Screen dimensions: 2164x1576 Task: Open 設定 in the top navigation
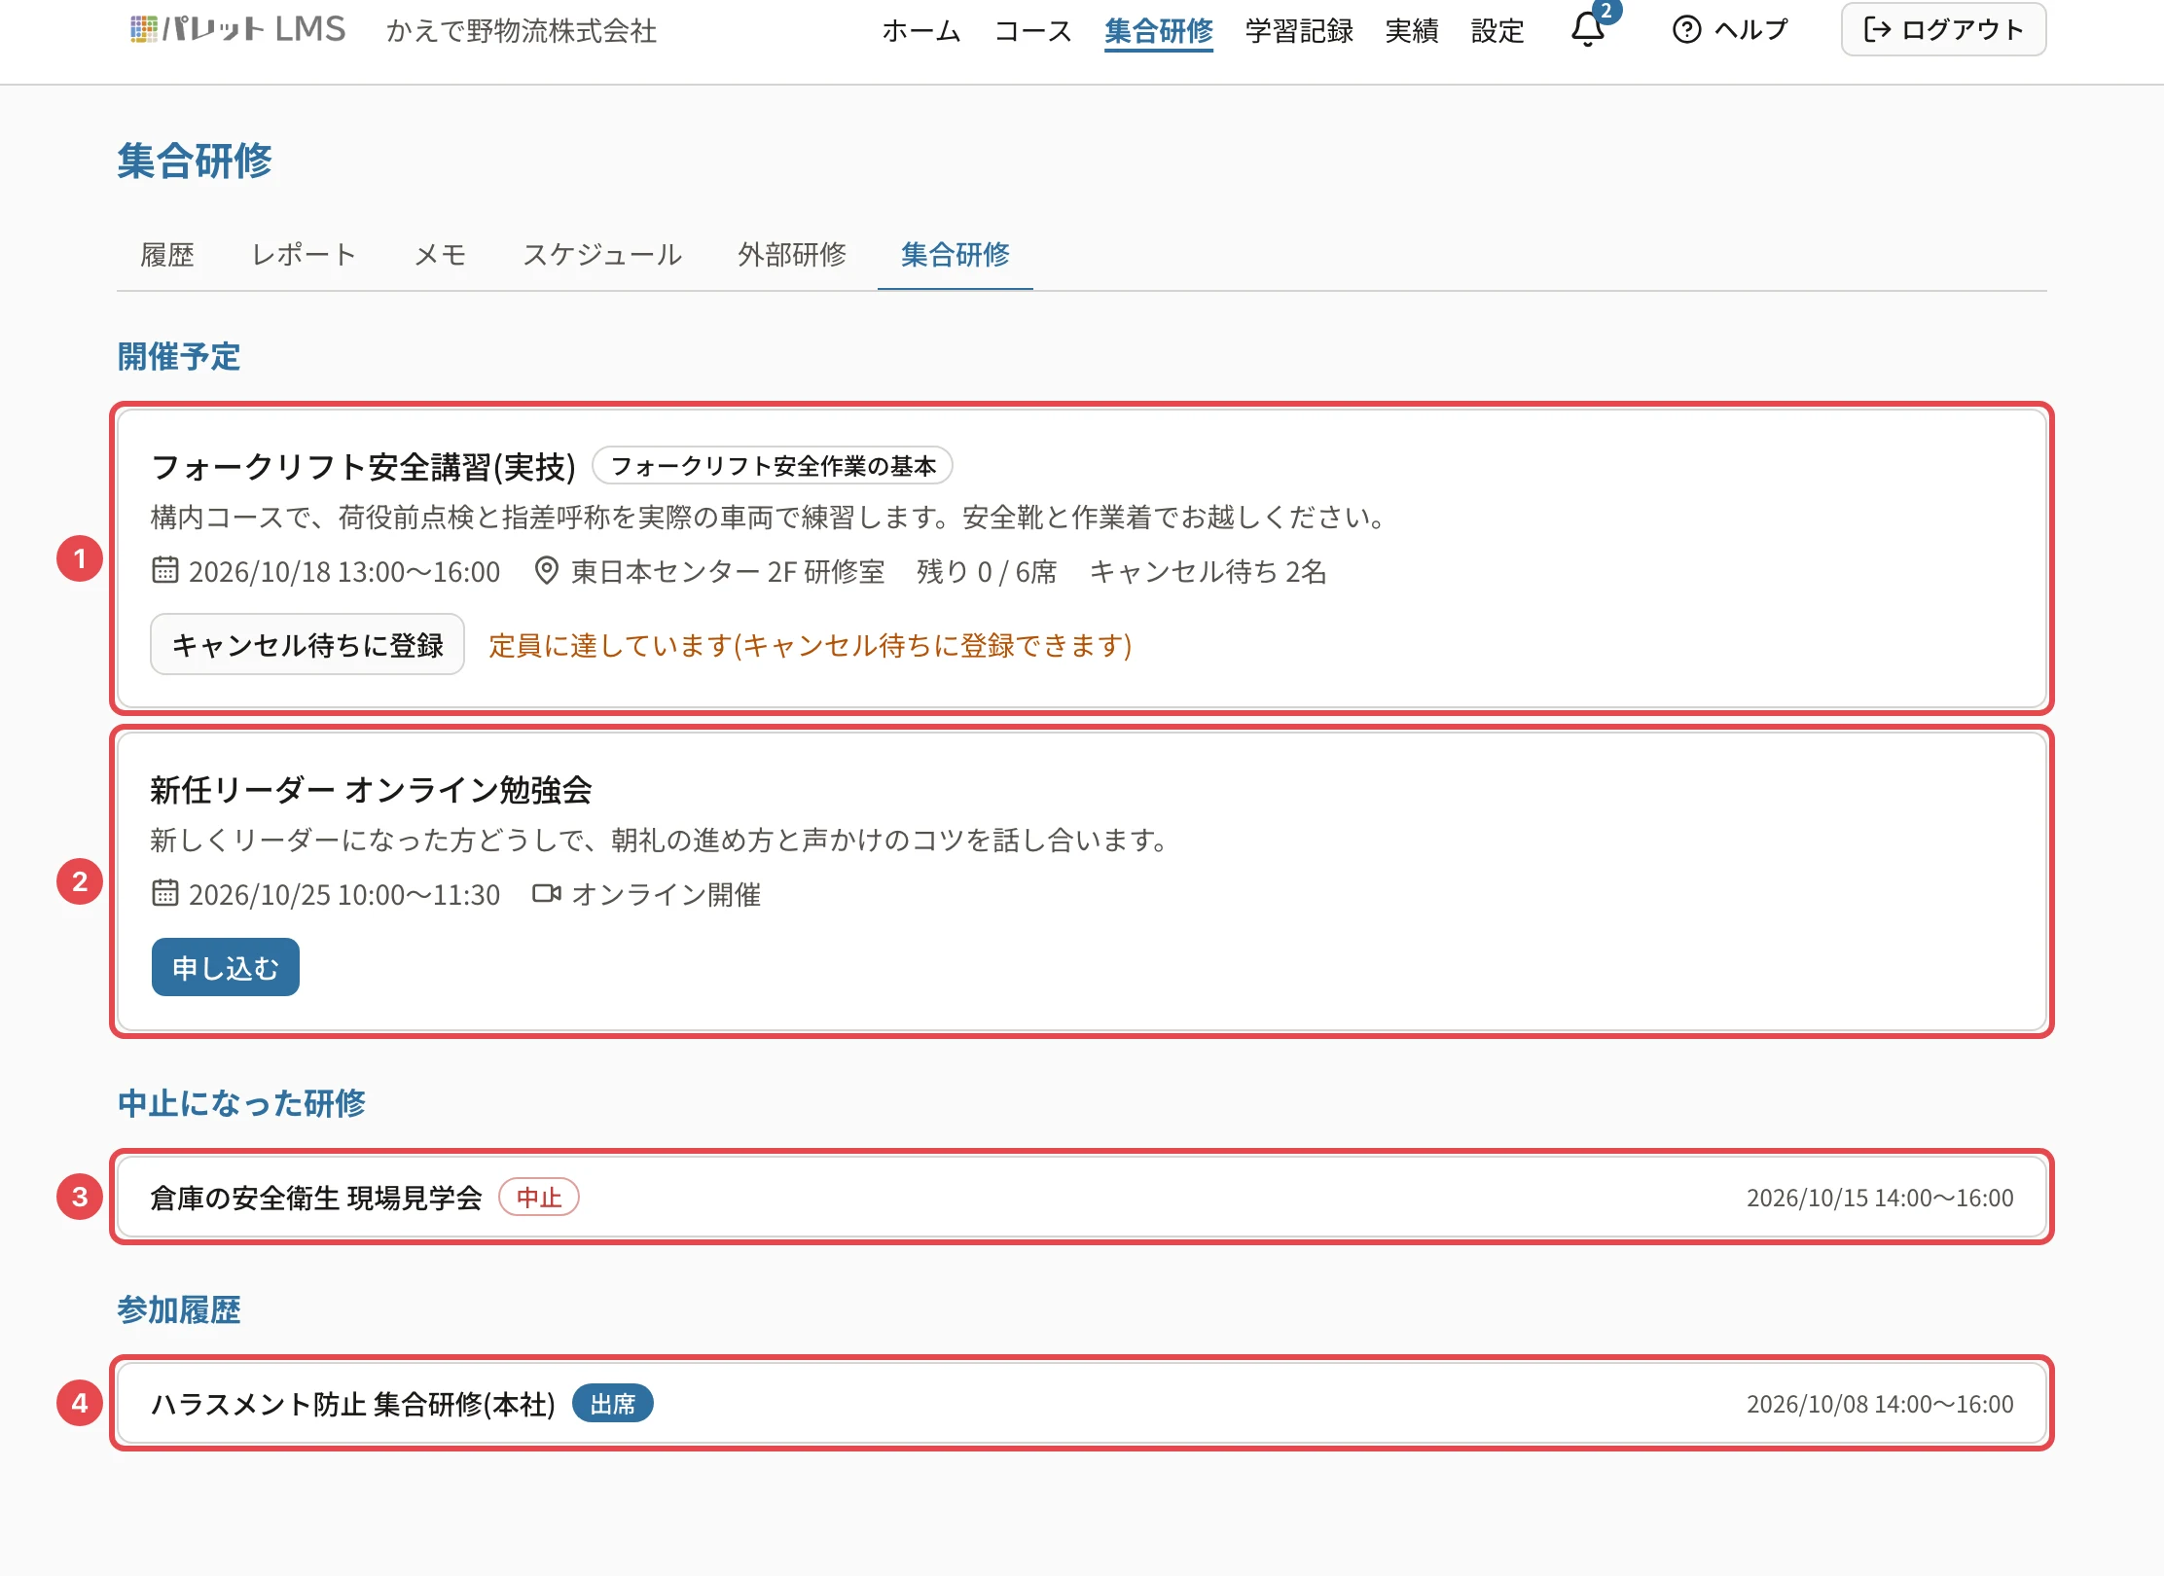tap(1497, 31)
